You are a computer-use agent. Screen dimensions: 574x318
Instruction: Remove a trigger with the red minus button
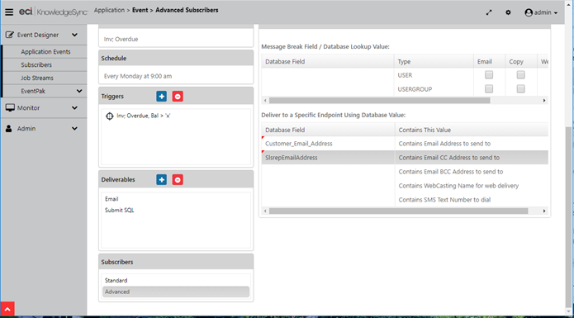tap(178, 97)
